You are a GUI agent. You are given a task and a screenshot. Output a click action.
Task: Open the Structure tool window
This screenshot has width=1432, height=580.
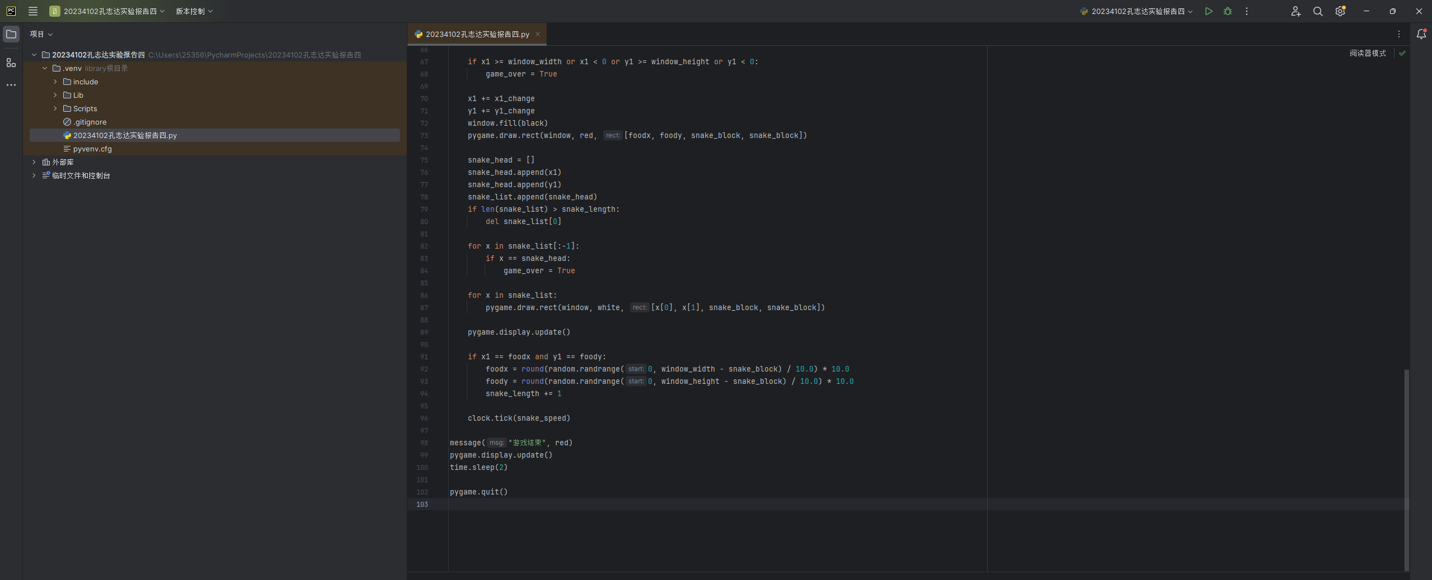coord(11,63)
